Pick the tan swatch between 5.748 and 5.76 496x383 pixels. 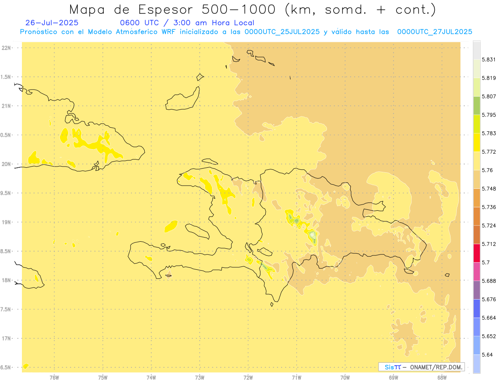477,179
